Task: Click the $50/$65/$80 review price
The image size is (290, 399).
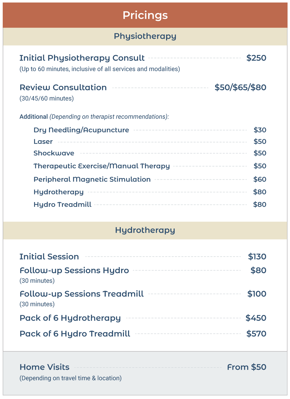Action: pyautogui.click(x=240, y=88)
